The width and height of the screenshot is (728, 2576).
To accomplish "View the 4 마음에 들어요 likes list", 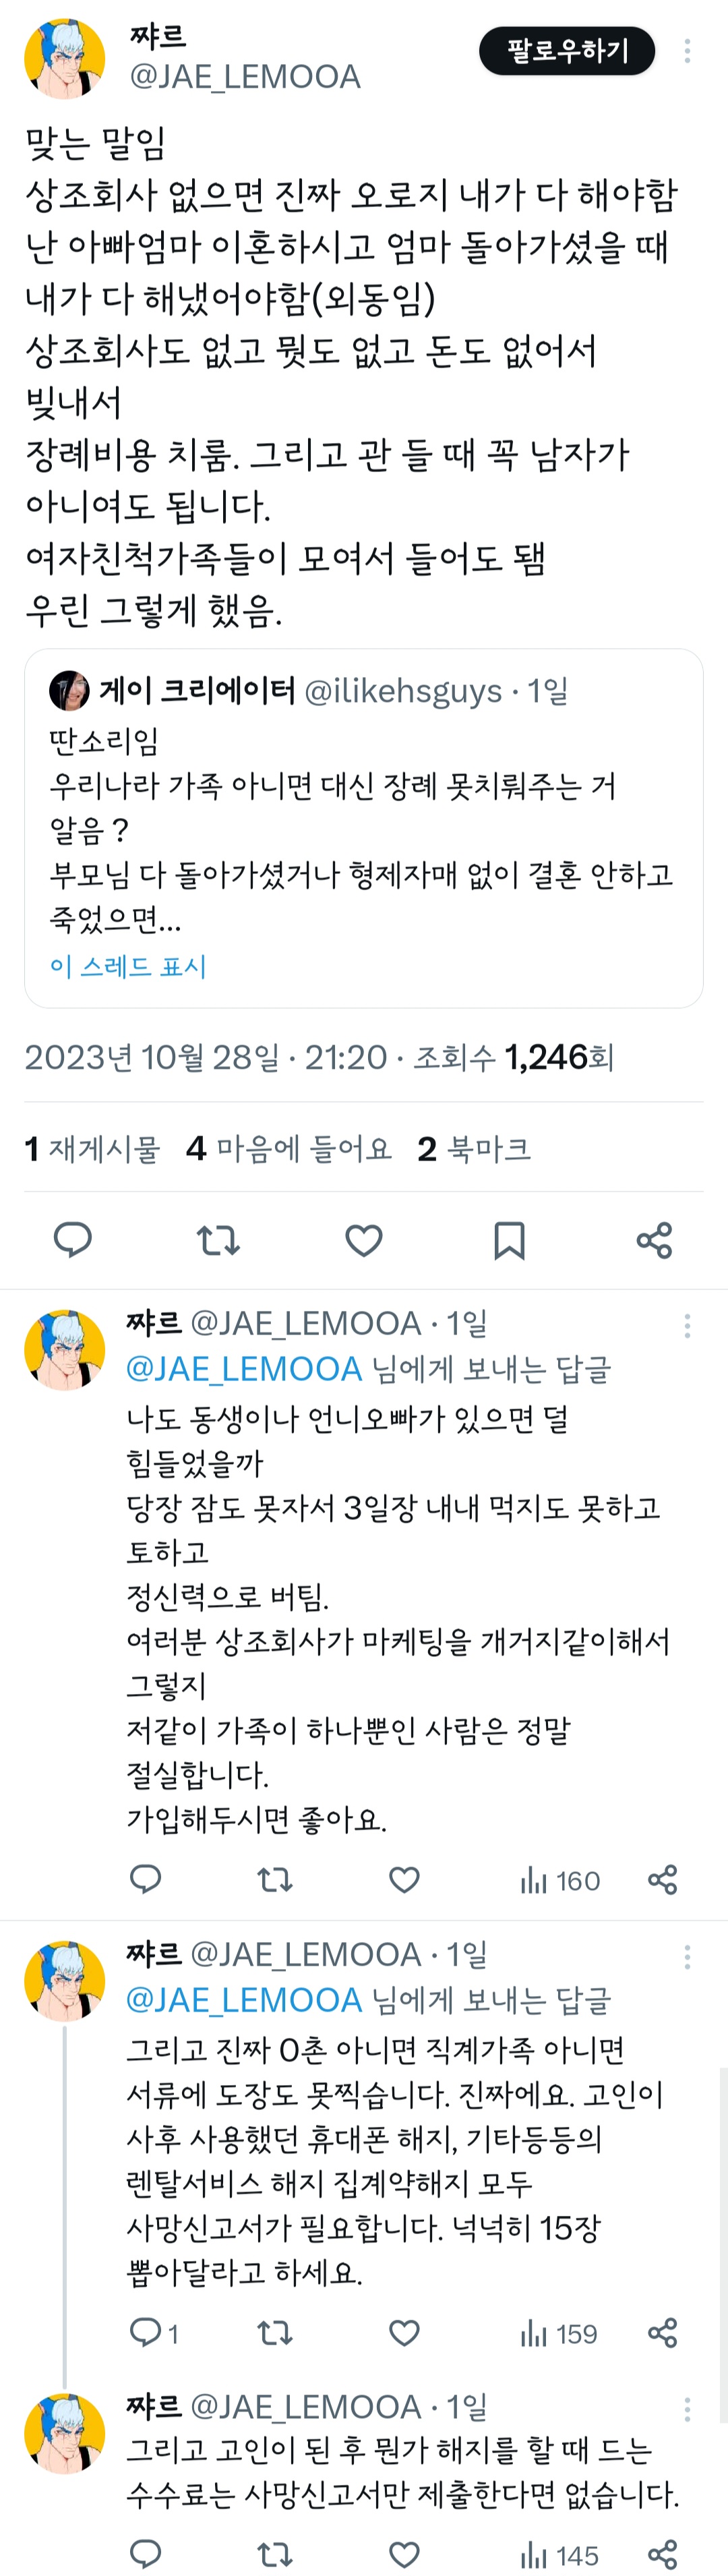I will [289, 1149].
